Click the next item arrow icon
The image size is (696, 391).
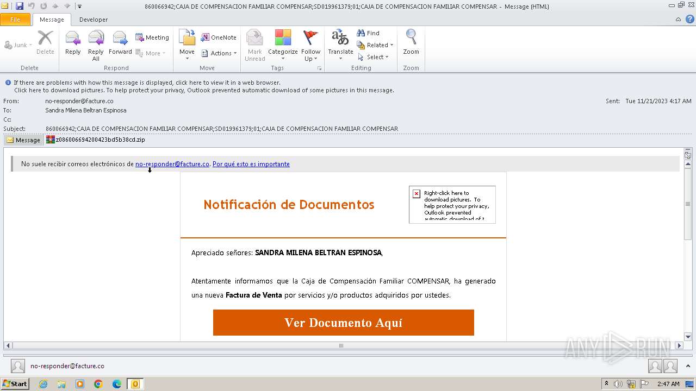67,6
